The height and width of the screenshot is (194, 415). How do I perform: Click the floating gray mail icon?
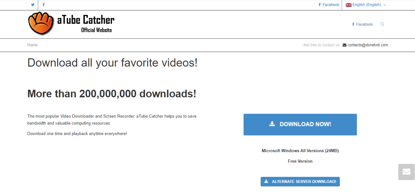[x=406, y=172]
